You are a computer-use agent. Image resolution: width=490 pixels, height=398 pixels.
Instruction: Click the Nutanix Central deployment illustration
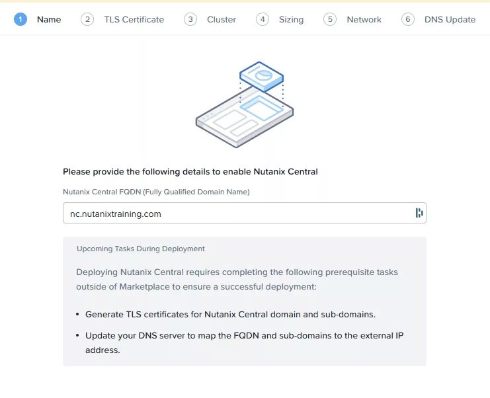point(245,104)
